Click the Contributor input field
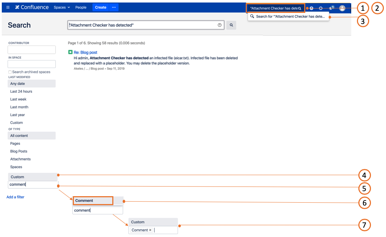386x237 pixels. pyautogui.click(x=32, y=50)
